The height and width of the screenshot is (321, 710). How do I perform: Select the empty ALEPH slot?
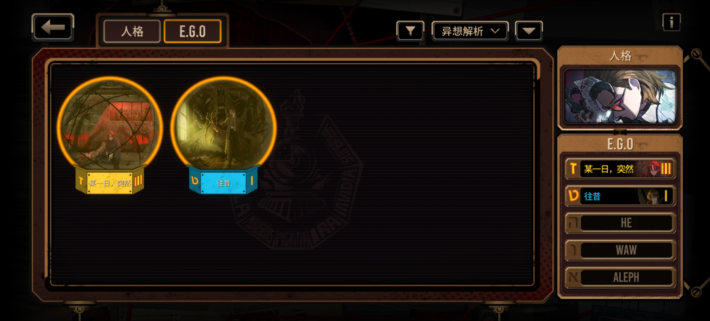(x=620, y=277)
